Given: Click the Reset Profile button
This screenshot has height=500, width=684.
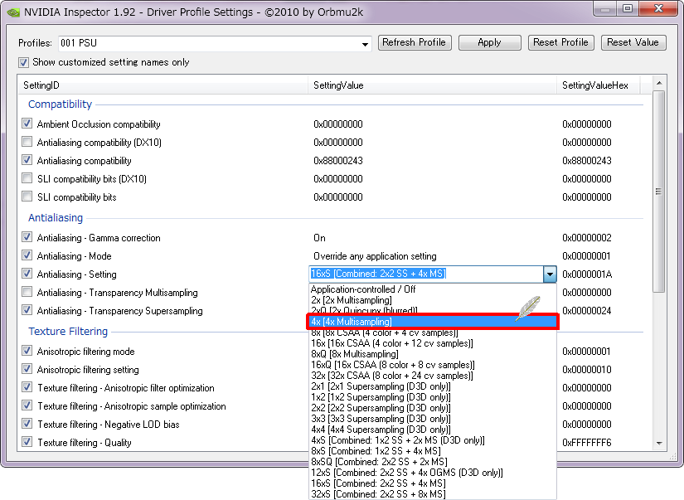Looking at the screenshot, I should [x=561, y=43].
